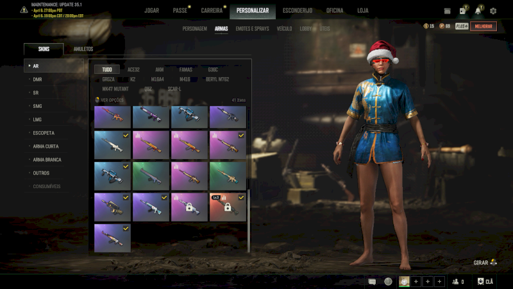Screen dimensions: 513x289
Task: Click the round radio disc icon
Action: pyautogui.click(x=388, y=281)
